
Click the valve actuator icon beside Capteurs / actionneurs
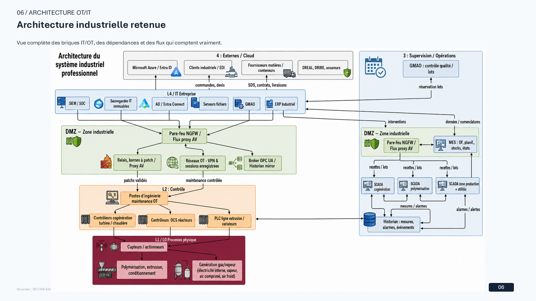(114, 247)
